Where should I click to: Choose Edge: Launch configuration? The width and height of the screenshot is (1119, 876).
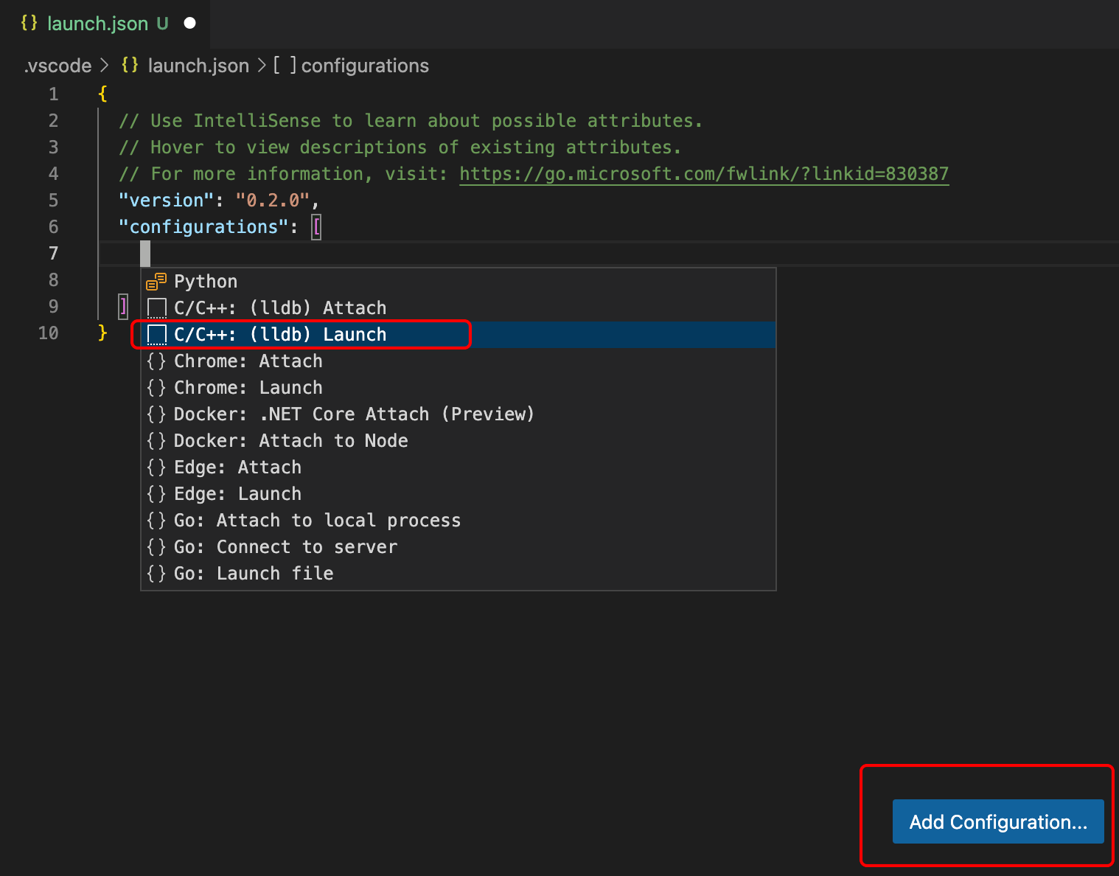coord(458,494)
